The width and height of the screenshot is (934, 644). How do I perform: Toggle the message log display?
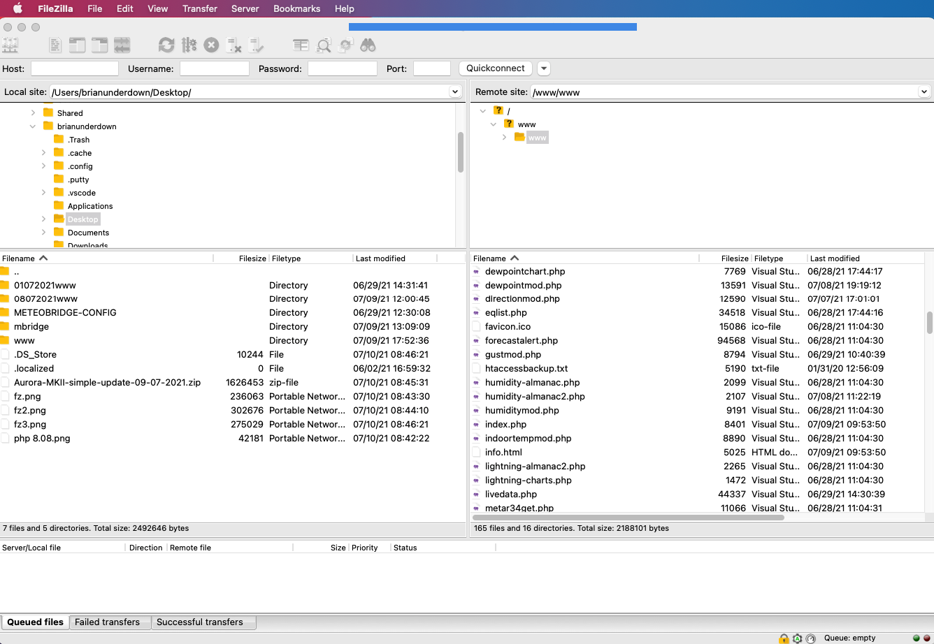point(55,45)
